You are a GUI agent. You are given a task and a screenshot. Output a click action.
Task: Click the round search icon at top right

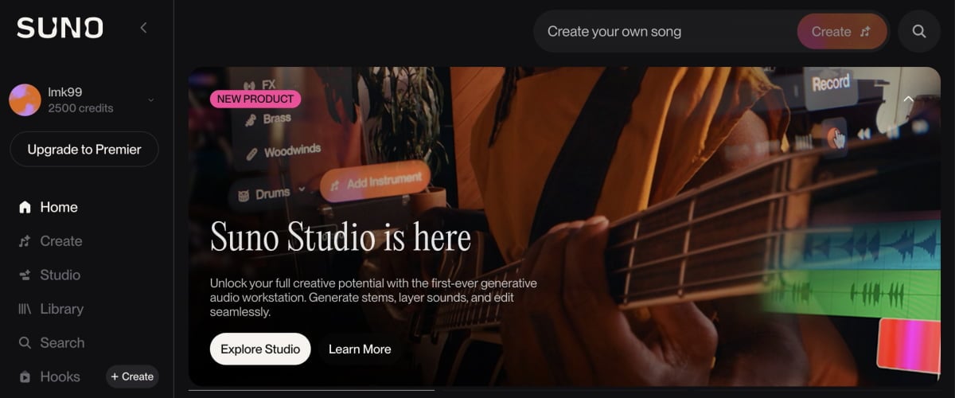[919, 32]
